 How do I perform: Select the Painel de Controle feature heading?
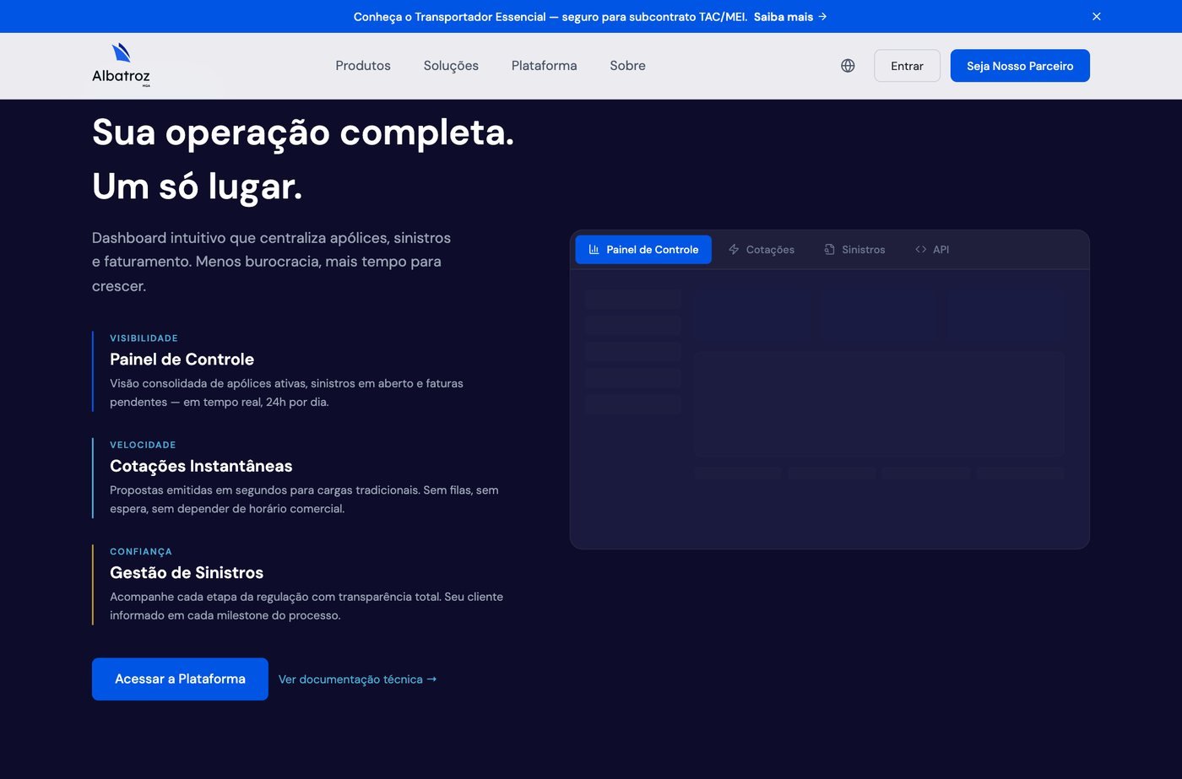point(182,360)
